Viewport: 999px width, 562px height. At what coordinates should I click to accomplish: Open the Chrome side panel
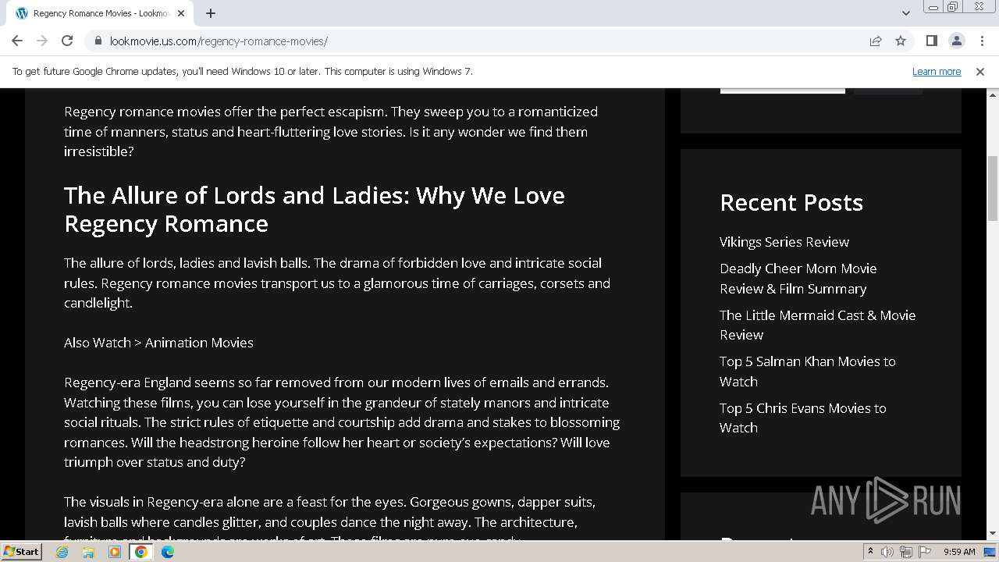931,41
